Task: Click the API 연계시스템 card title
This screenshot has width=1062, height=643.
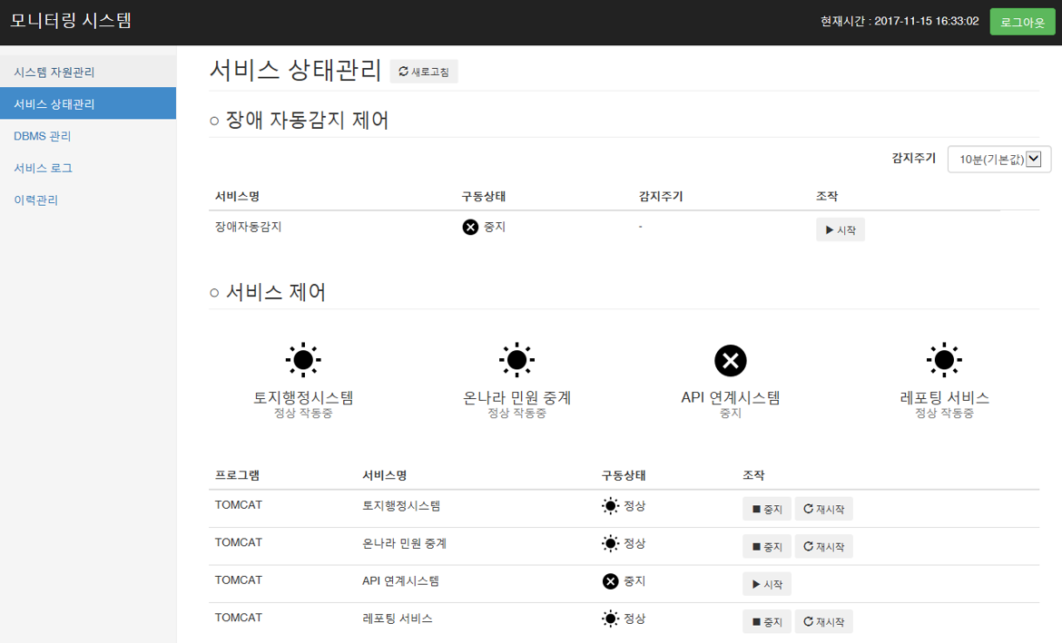Action: point(730,397)
